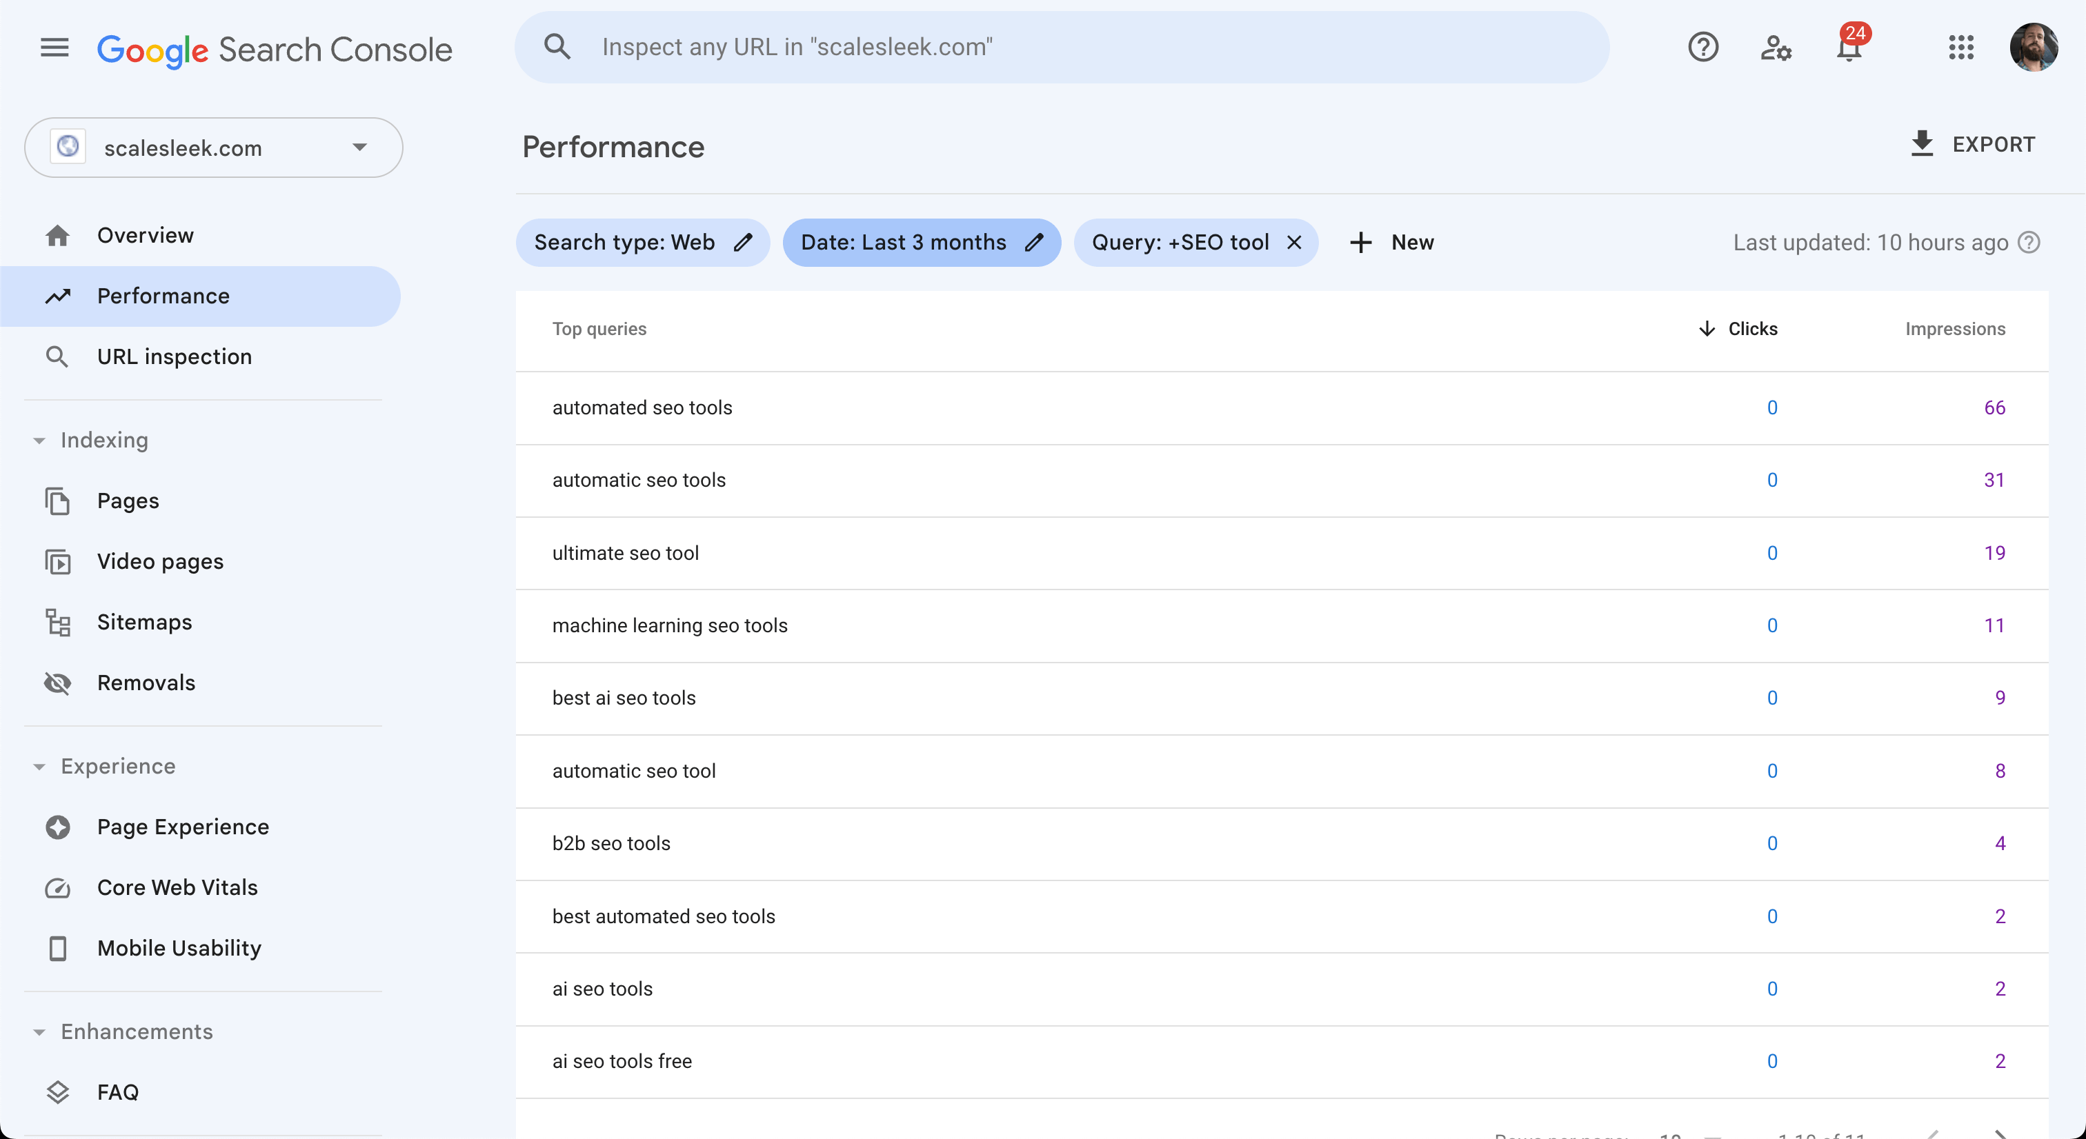Collapse the Indexing section
The width and height of the screenshot is (2086, 1139).
click(39, 441)
